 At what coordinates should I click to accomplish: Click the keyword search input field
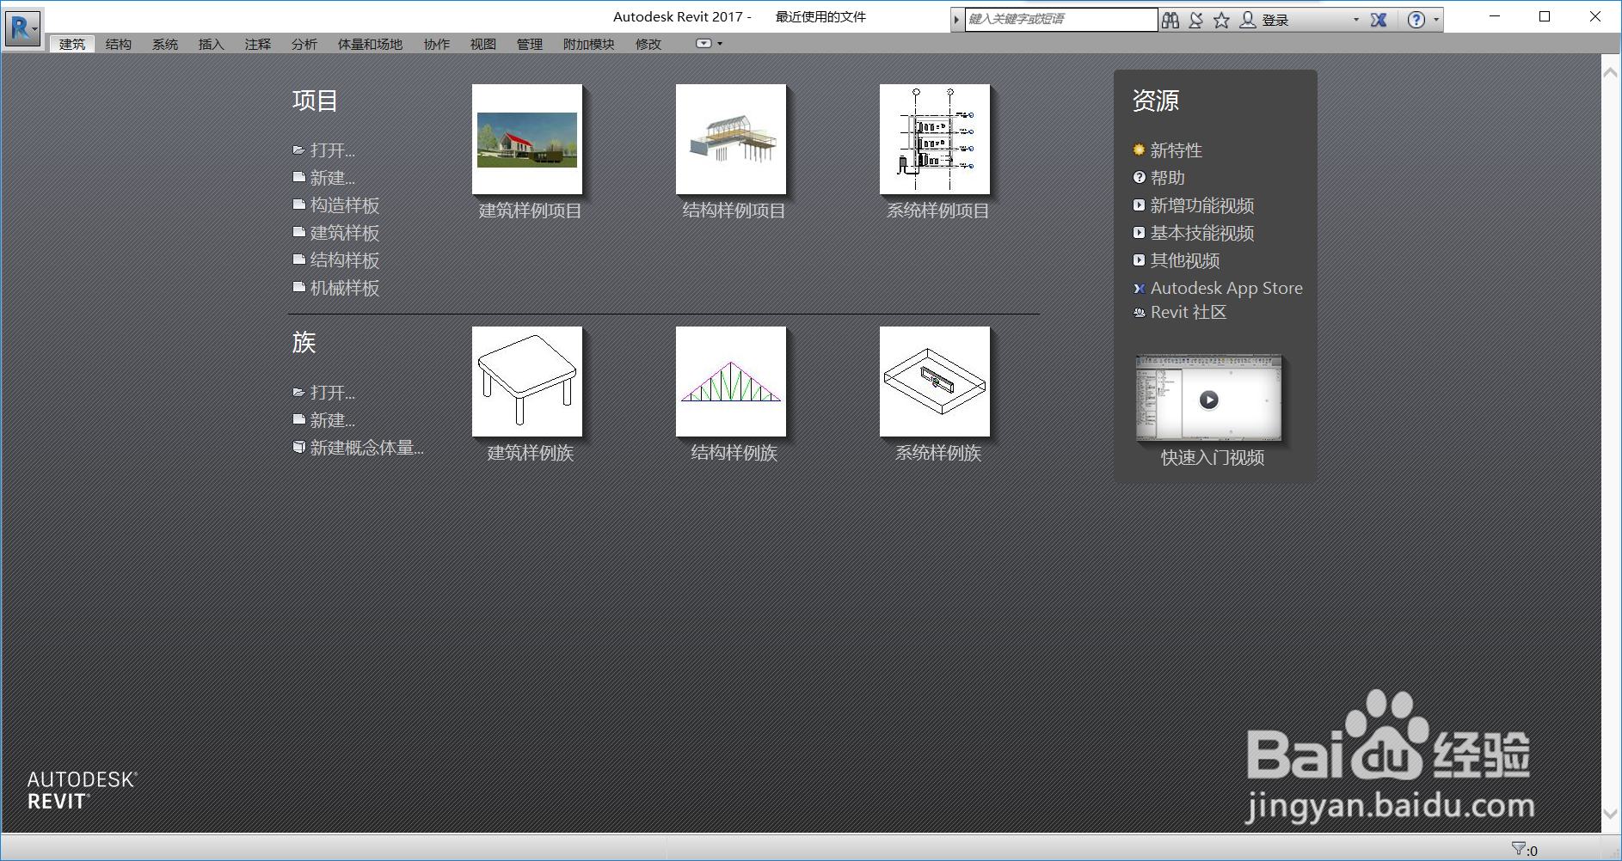[x=1061, y=19]
